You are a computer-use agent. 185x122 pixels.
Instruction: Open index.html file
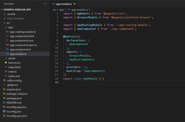tap(14, 67)
